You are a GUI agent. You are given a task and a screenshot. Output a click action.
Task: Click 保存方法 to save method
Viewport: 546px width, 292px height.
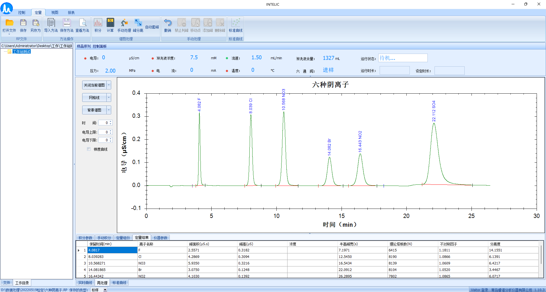(x=67, y=26)
